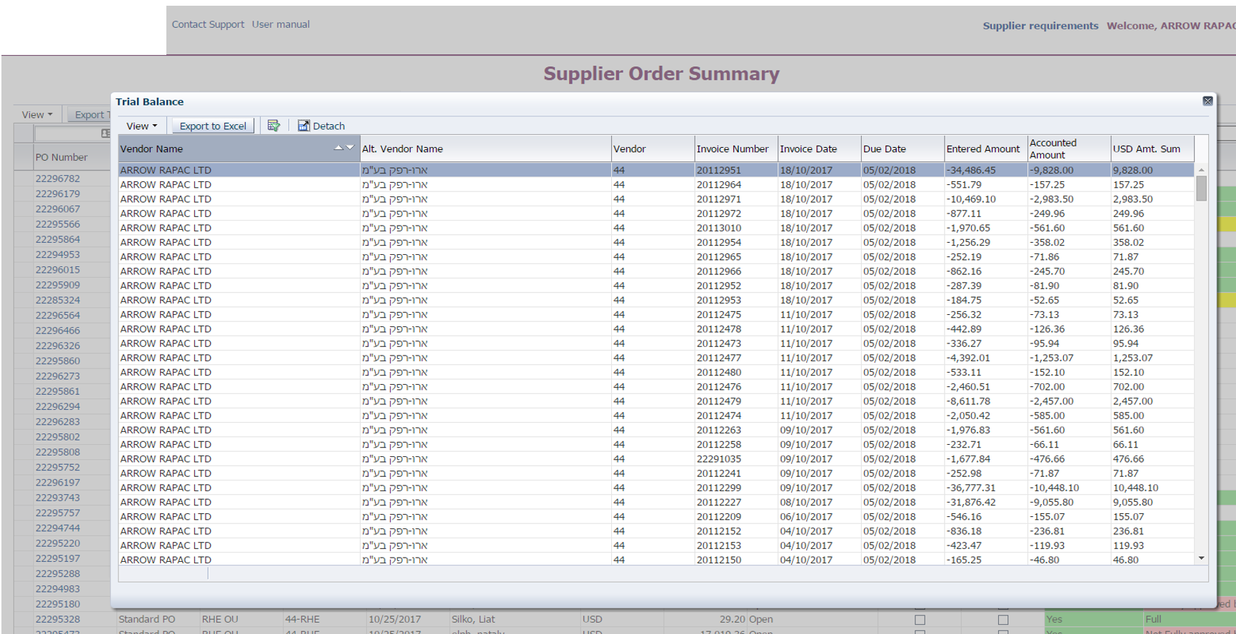Viewport: 1236px width, 634px height.
Task: Click scrollbar up arrow in Trial Balance table
Action: point(1201,170)
